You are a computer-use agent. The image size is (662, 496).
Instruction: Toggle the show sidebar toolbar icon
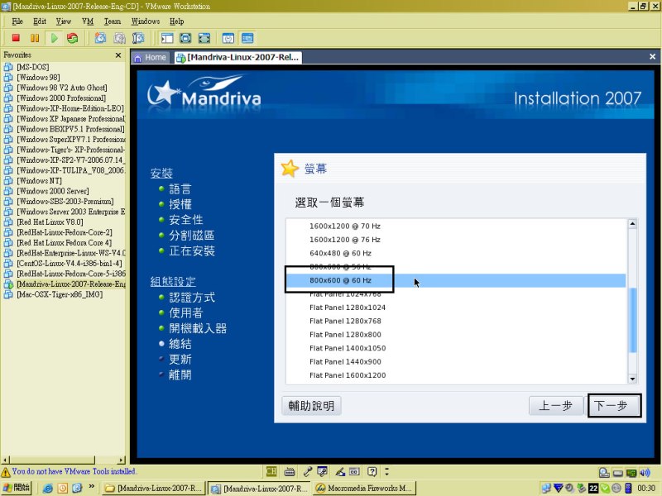point(167,38)
